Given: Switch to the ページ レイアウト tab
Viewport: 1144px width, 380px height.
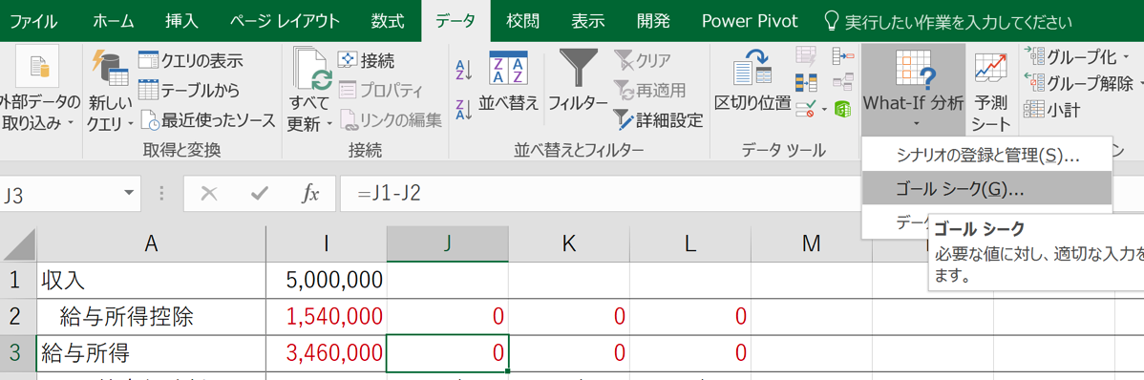Looking at the screenshot, I should point(285,21).
